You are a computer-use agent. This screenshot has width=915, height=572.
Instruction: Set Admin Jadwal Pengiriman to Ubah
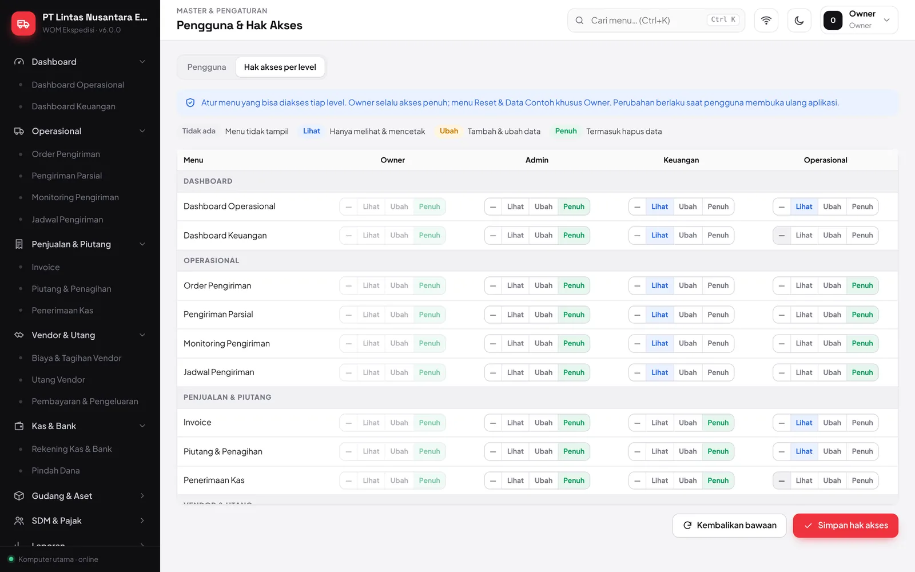click(x=543, y=372)
